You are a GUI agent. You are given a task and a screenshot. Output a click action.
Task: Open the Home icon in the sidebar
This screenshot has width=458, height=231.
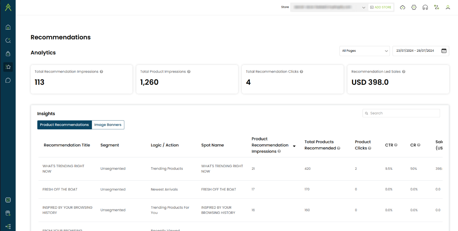point(8,27)
